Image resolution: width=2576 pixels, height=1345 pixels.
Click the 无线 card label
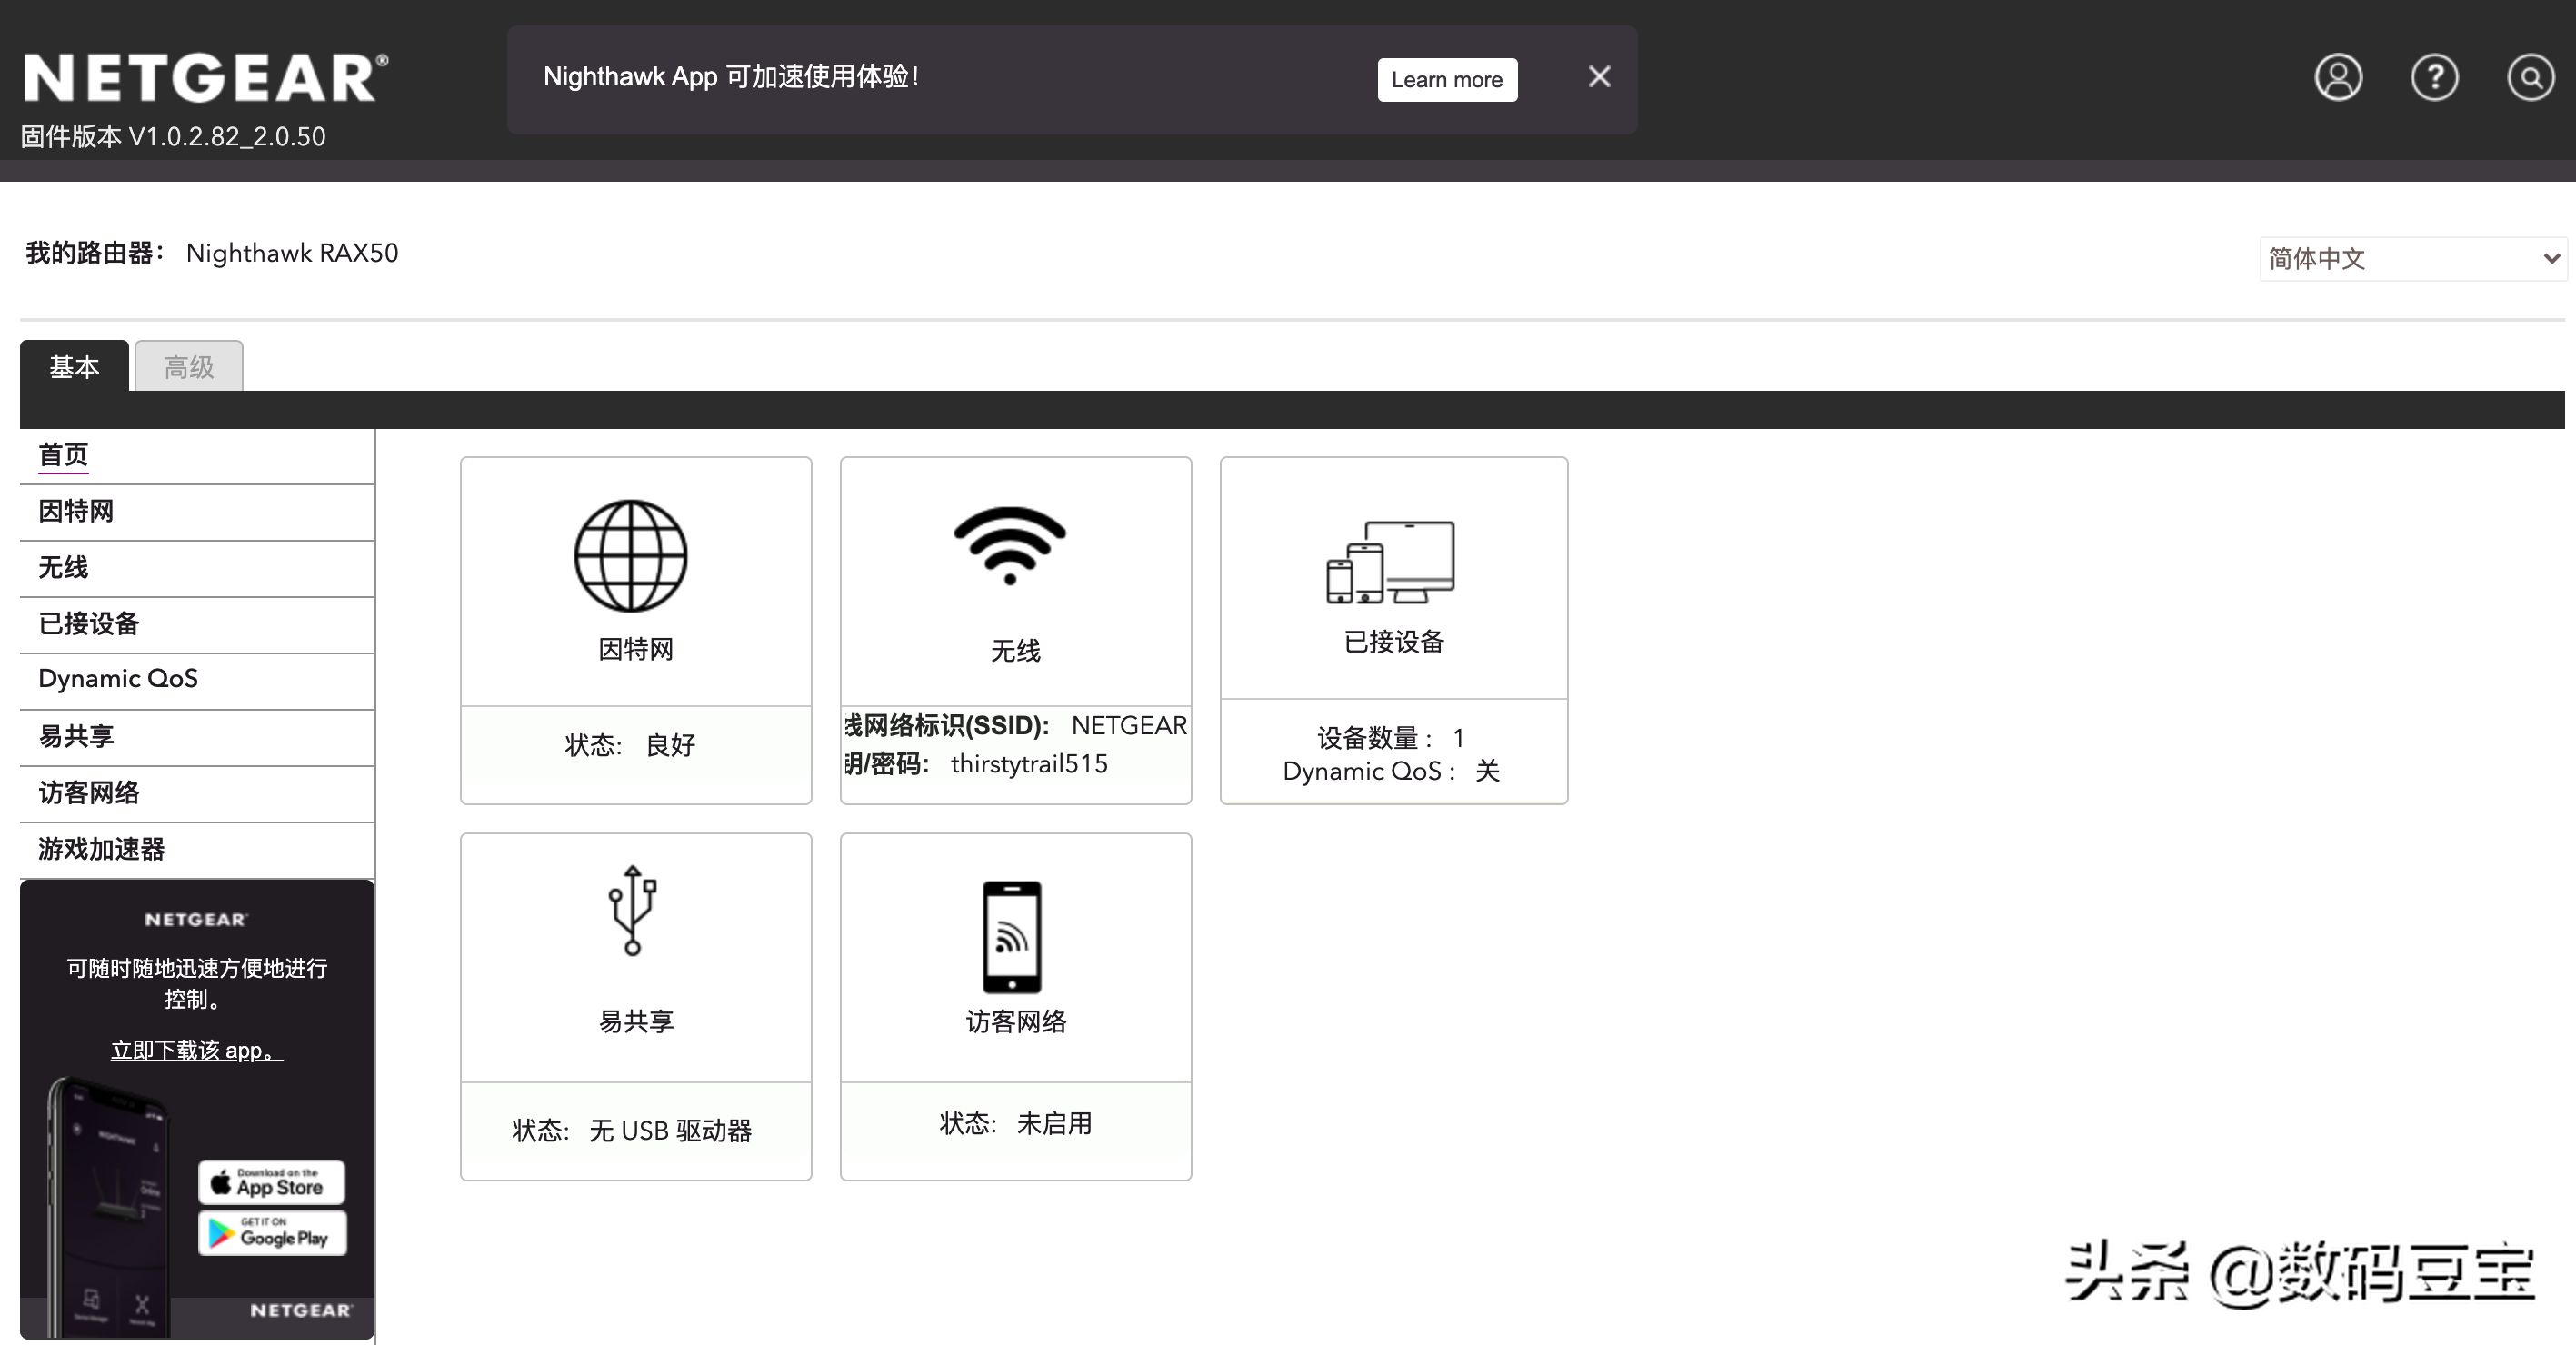1016,651
